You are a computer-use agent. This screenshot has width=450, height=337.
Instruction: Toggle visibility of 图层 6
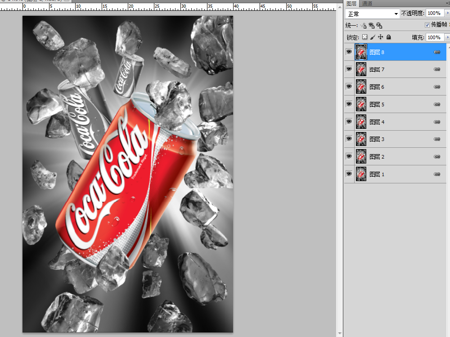349,87
